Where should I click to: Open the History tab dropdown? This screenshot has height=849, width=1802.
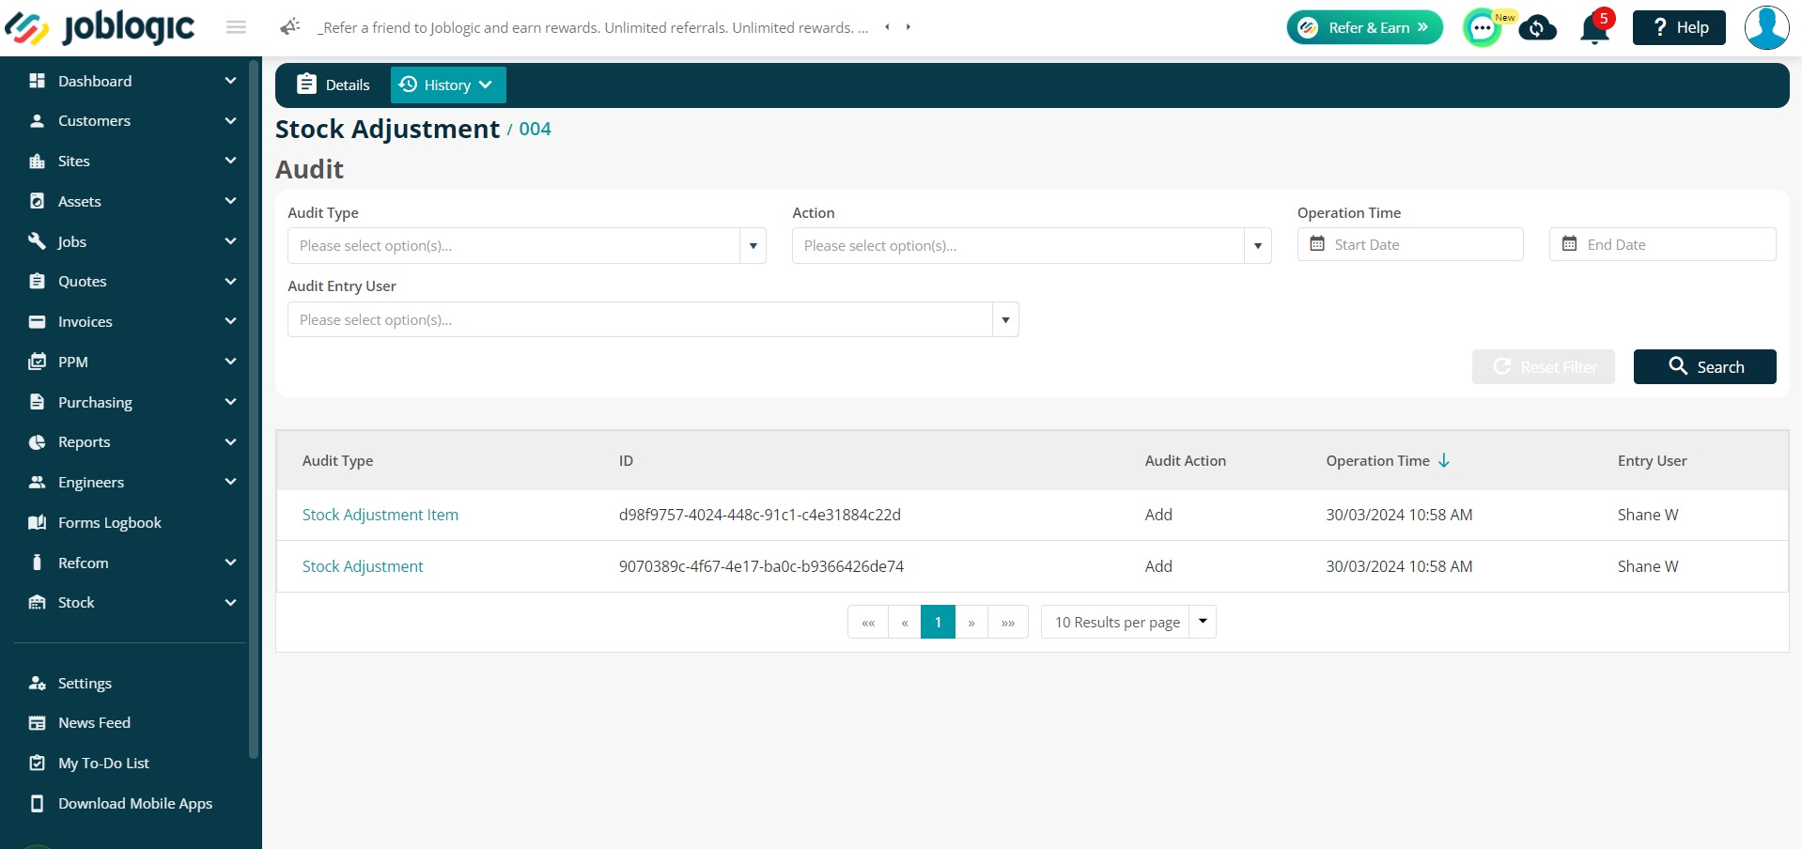(x=448, y=85)
